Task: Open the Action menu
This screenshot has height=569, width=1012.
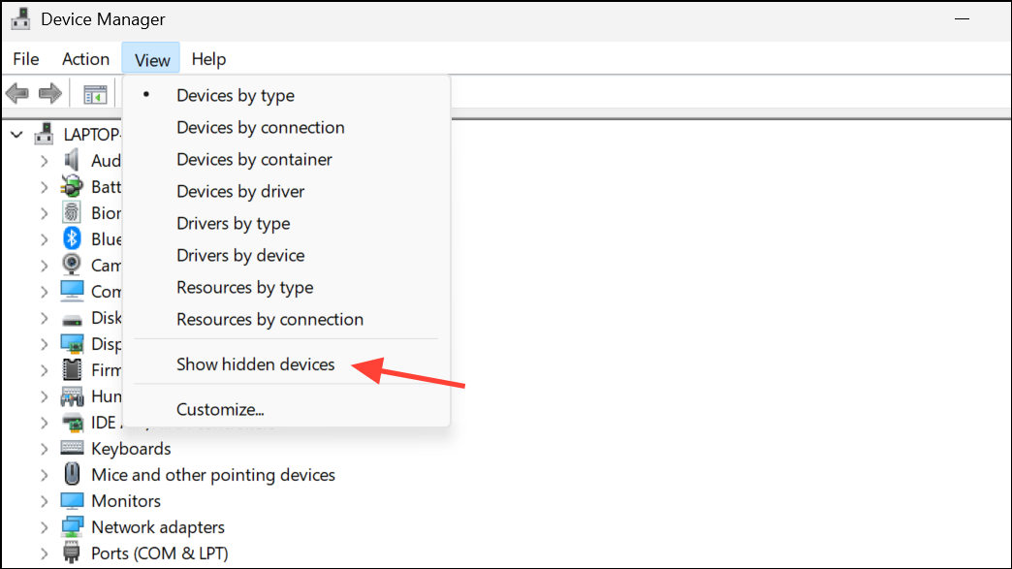Action: tap(85, 59)
